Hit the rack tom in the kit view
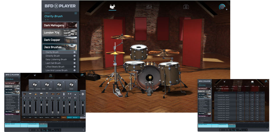Image resolution: width=273 pixels, height=132 pixels. point(139,52)
